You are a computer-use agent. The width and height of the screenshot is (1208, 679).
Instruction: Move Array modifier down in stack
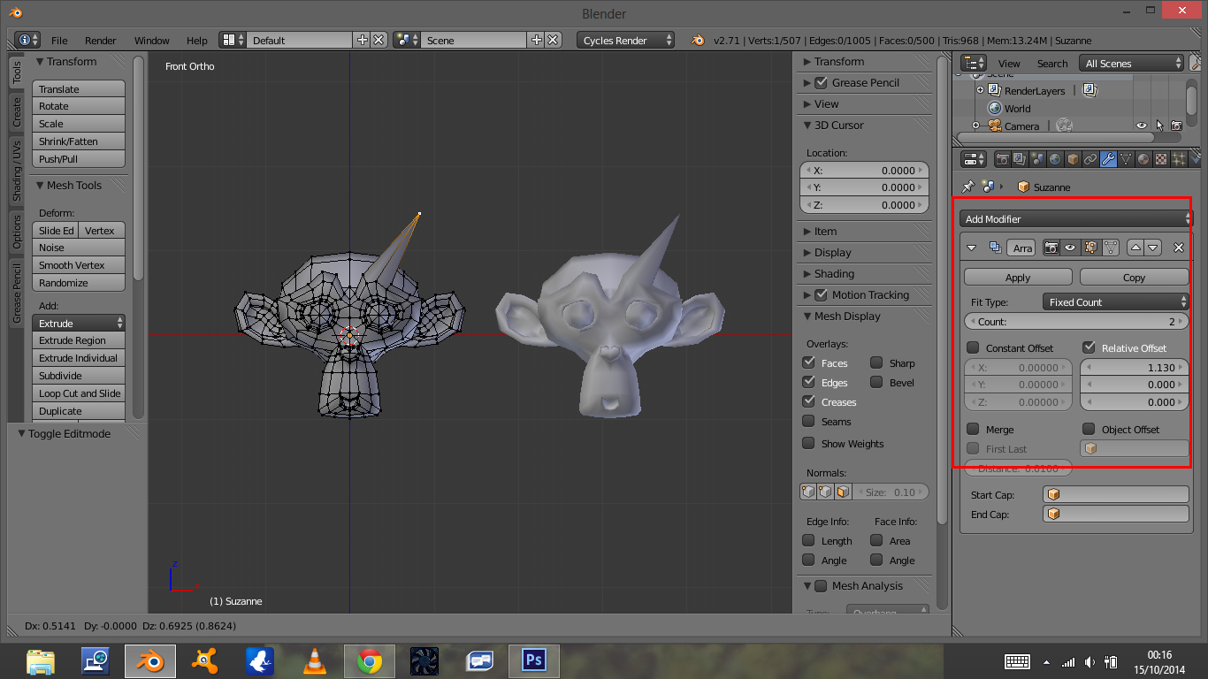tap(1153, 248)
